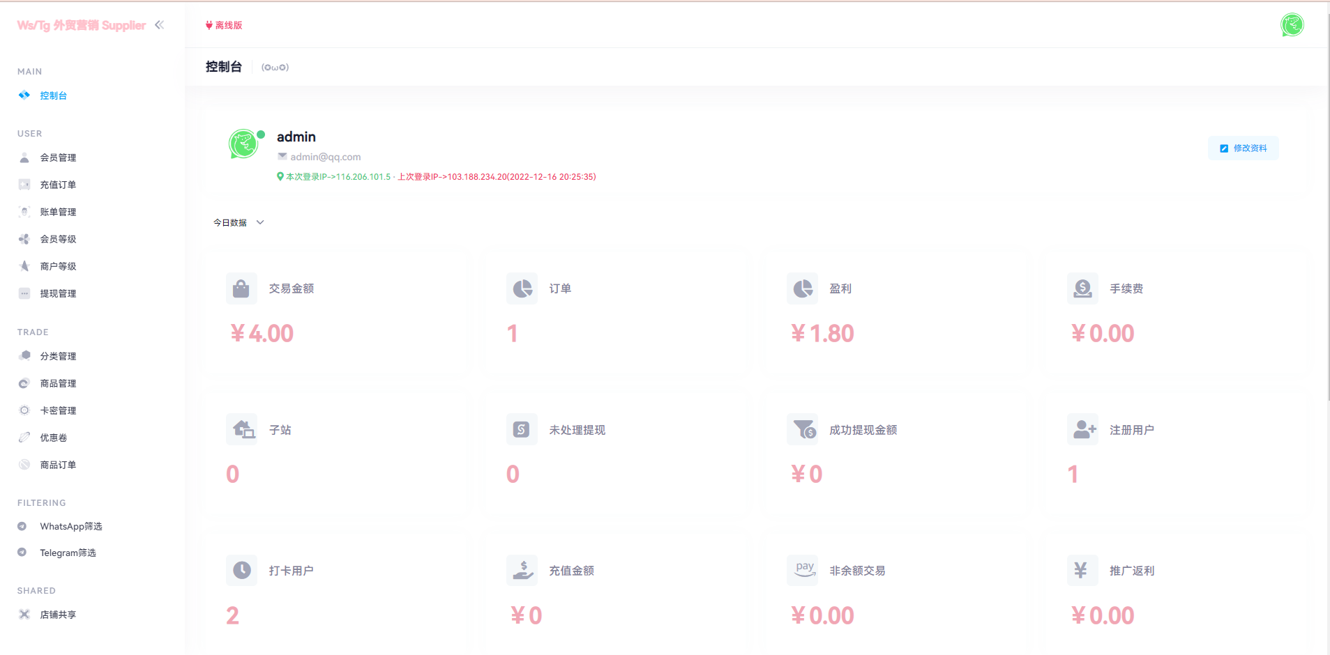Click the house icon for 子站
This screenshot has height=655, width=1330.
pos(241,430)
